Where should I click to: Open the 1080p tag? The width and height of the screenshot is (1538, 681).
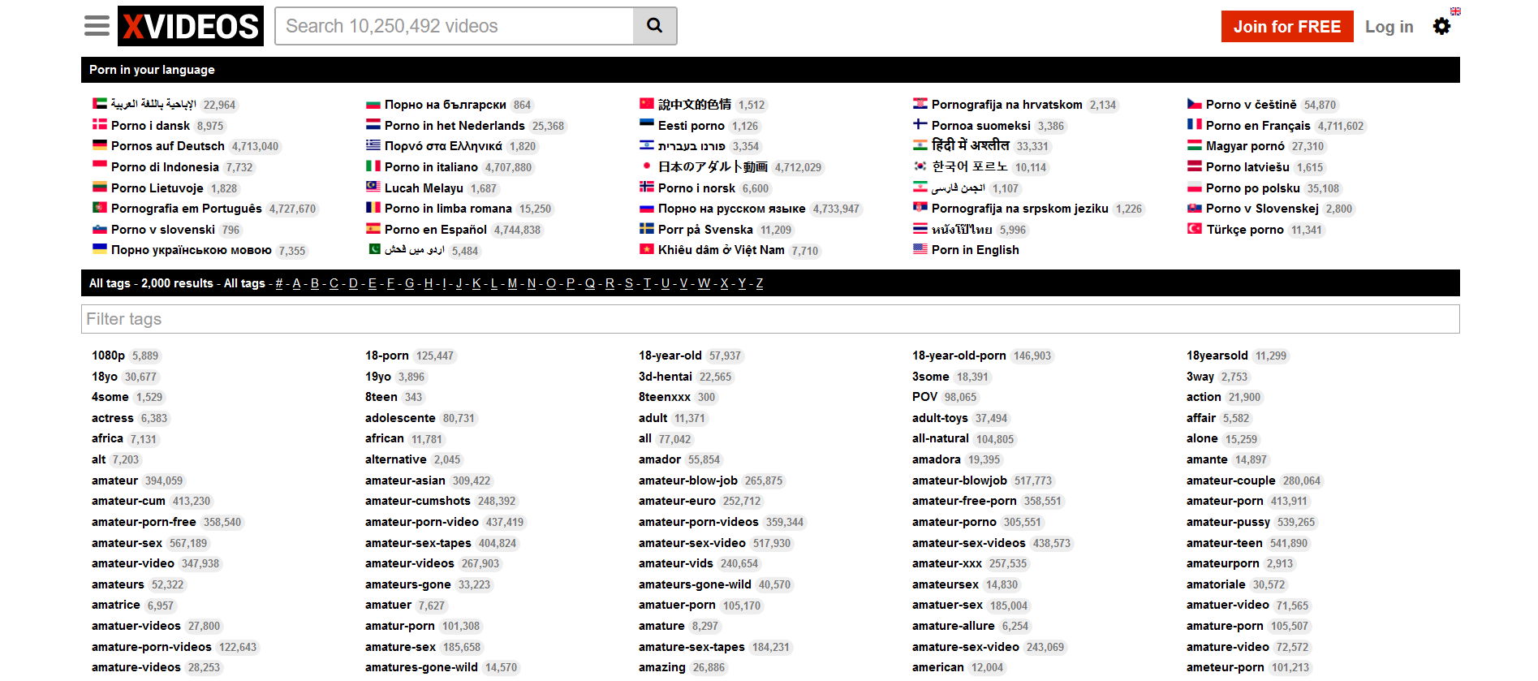[x=108, y=356]
